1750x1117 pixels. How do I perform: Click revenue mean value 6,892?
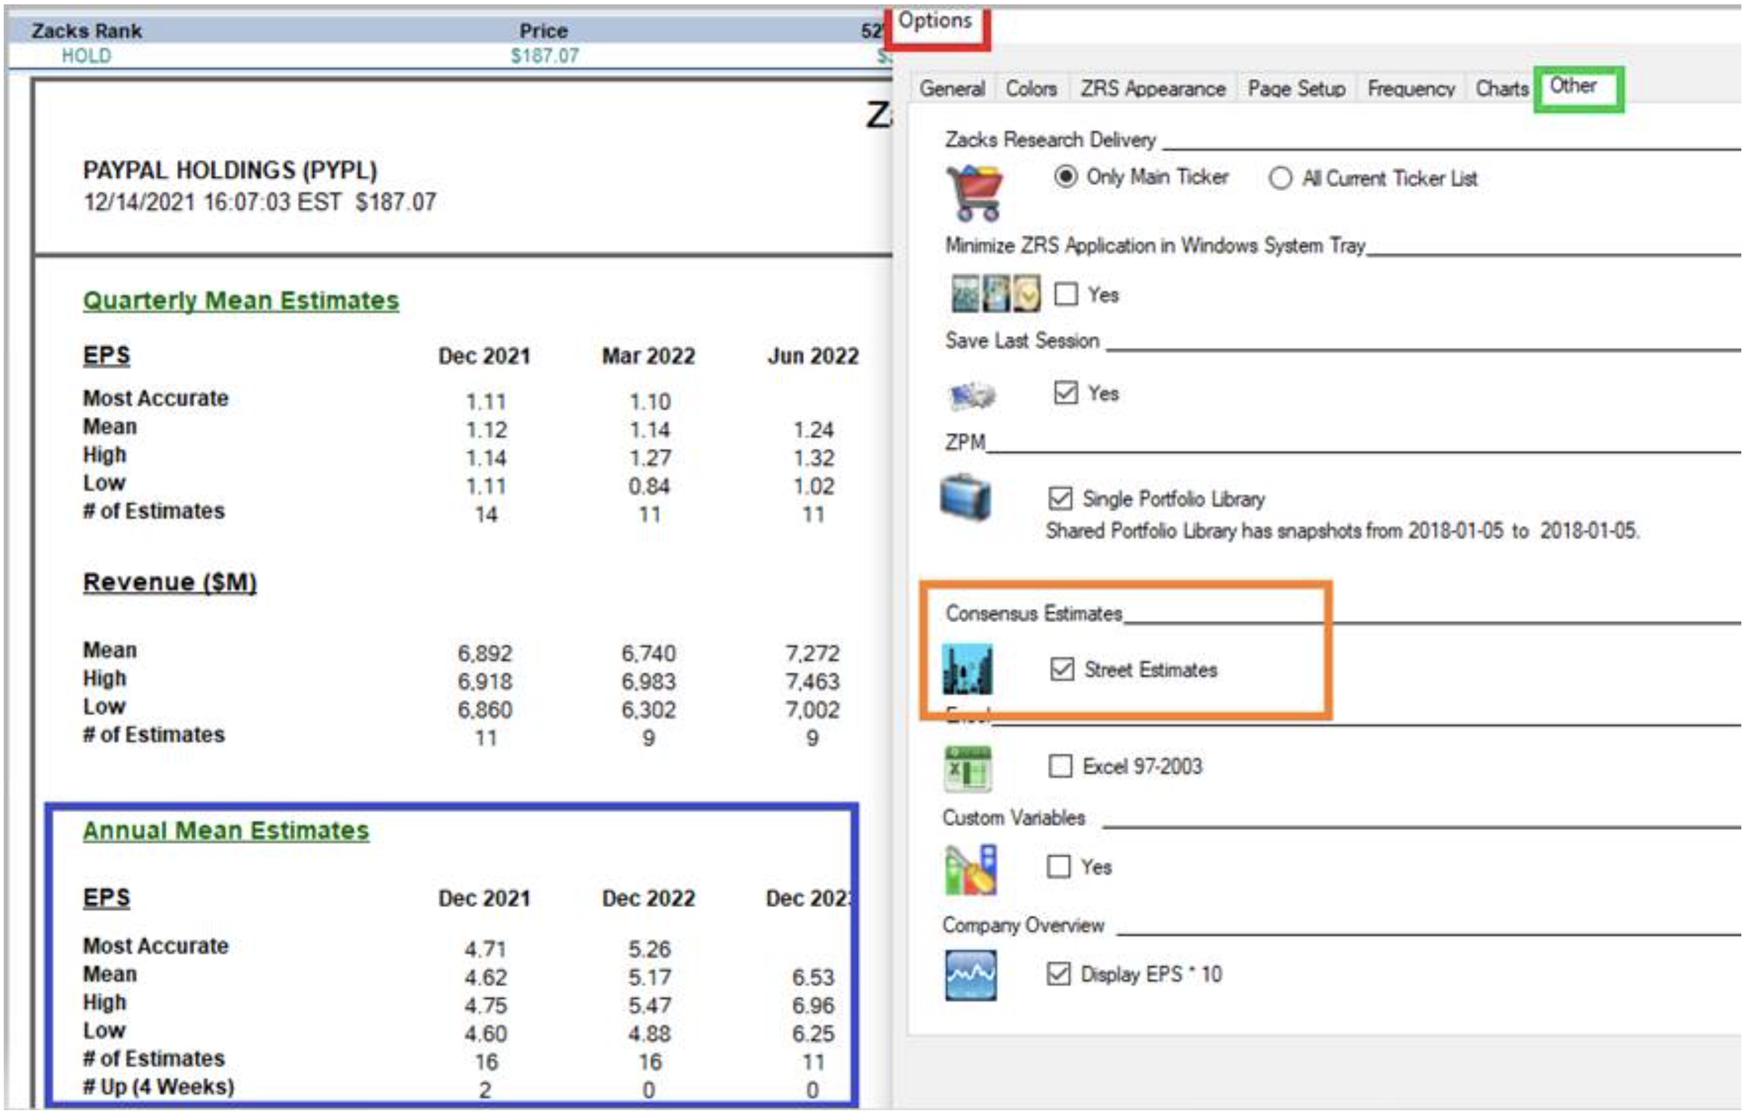485,654
